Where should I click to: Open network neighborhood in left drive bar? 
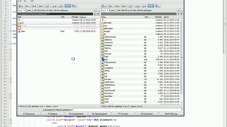74,6
